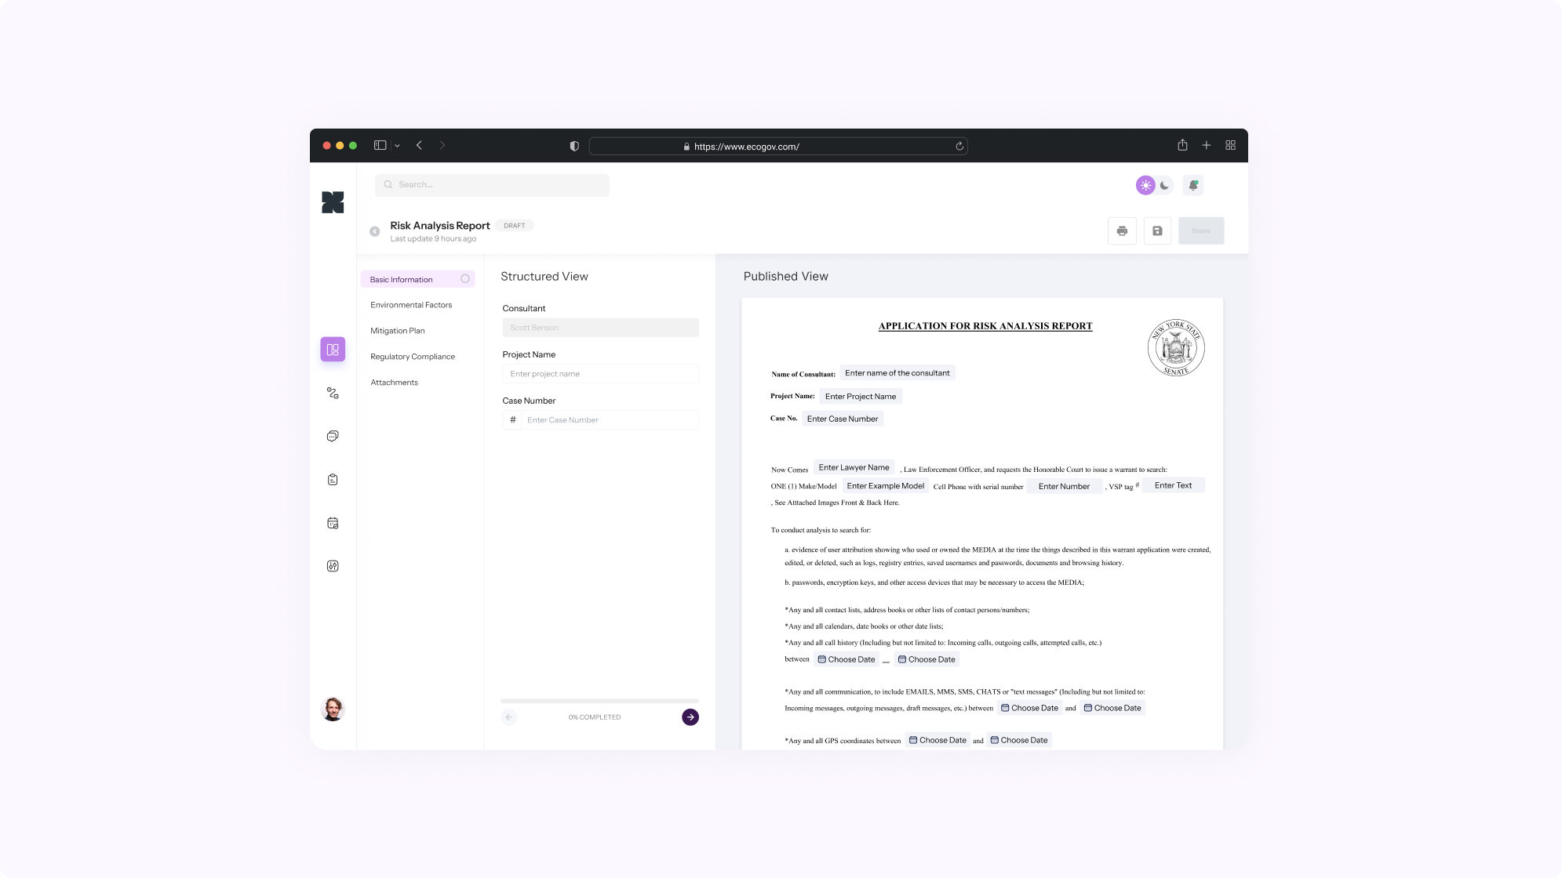Switch to Environmental Factors section
The image size is (1562, 878).
pyautogui.click(x=411, y=305)
